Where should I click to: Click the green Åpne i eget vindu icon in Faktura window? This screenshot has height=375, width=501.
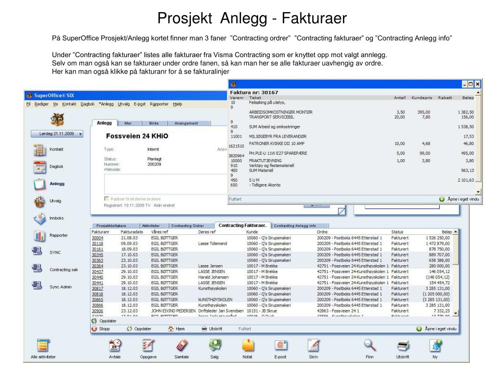pyautogui.click(x=442, y=199)
